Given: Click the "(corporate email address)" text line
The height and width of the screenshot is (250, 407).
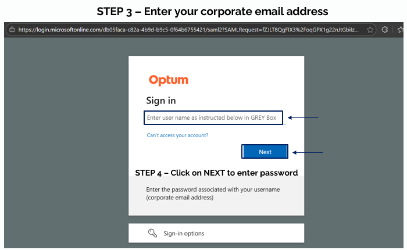Looking at the screenshot, I should coord(180,198).
